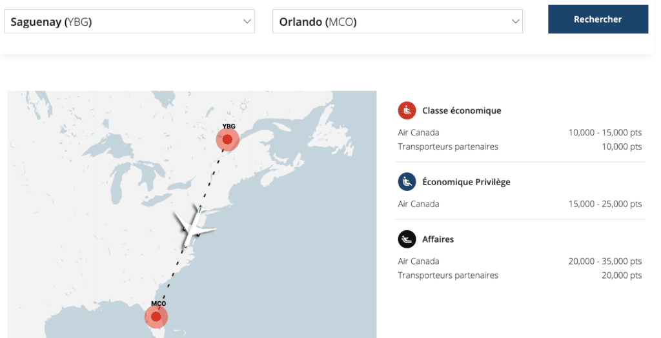Expand origin list using its chevron arrow
This screenshot has height=338, width=661.
tap(247, 22)
